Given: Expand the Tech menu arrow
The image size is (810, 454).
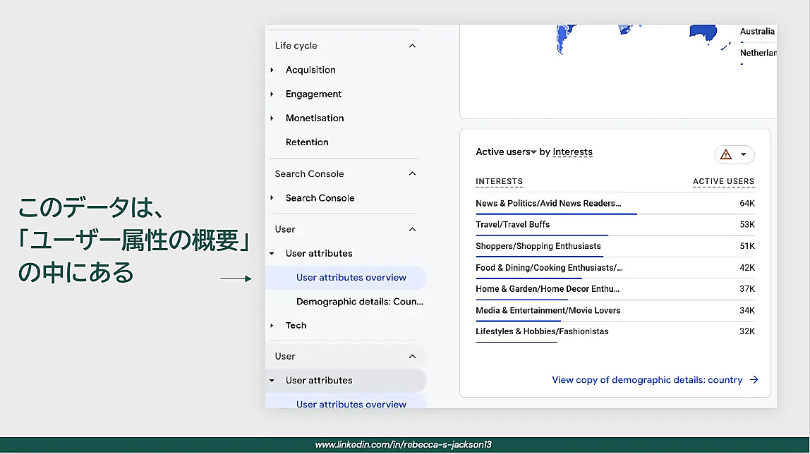Looking at the screenshot, I should pos(272,326).
